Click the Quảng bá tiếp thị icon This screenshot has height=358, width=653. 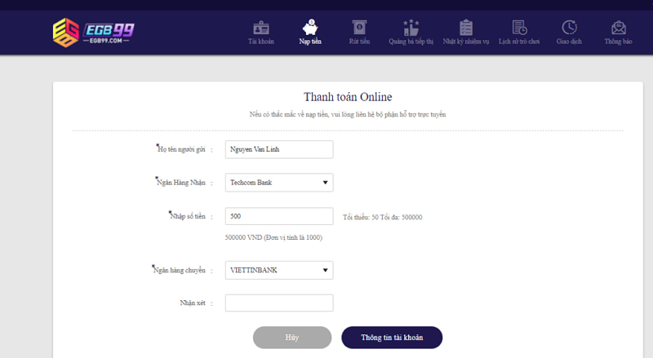click(x=411, y=27)
